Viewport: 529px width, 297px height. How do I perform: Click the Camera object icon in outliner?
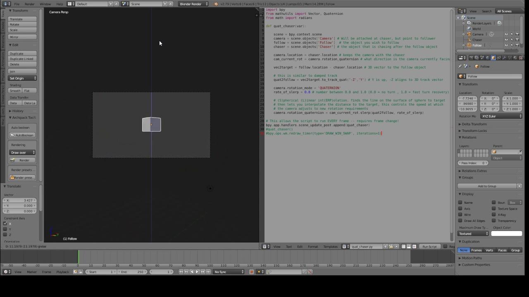coord(469,34)
